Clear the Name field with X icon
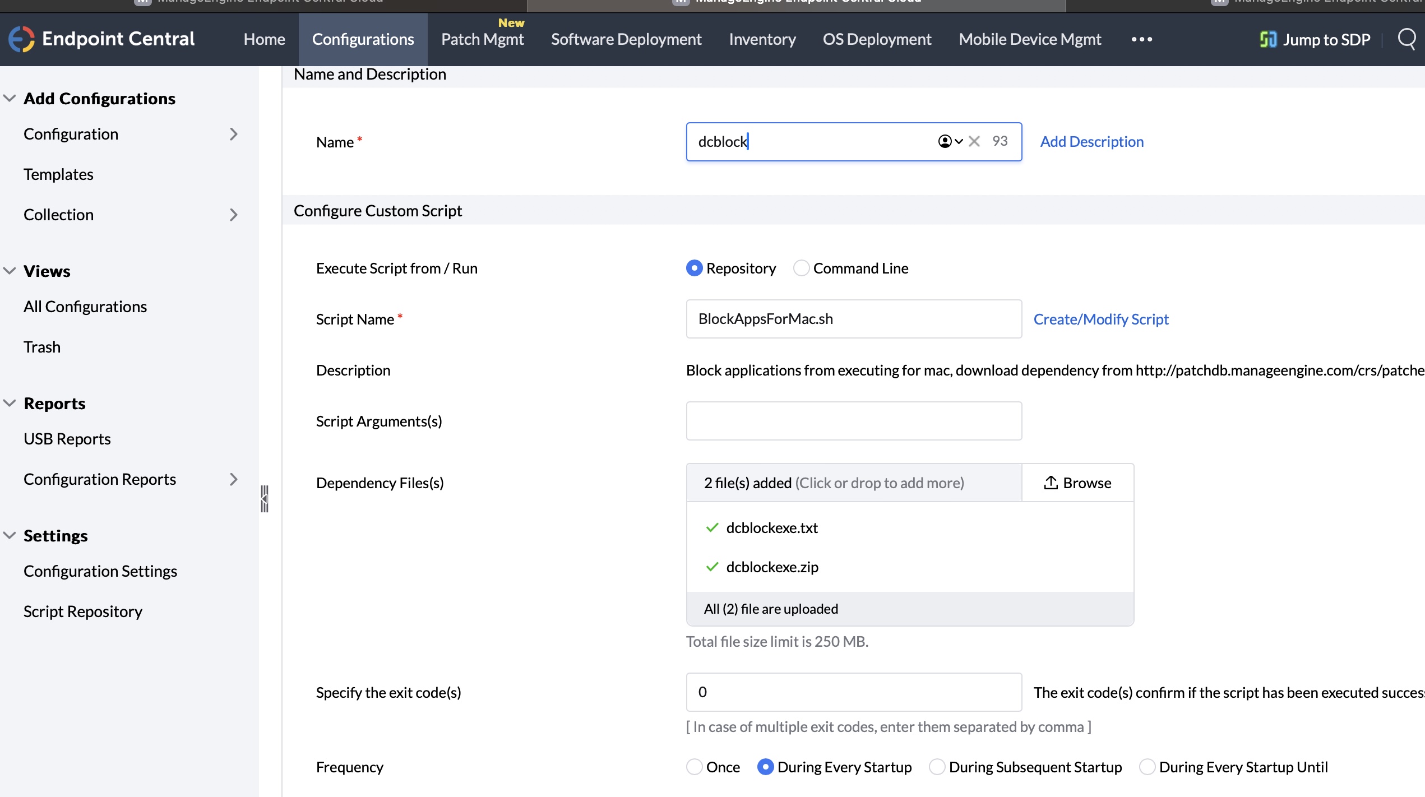This screenshot has height=797, width=1425. point(974,141)
